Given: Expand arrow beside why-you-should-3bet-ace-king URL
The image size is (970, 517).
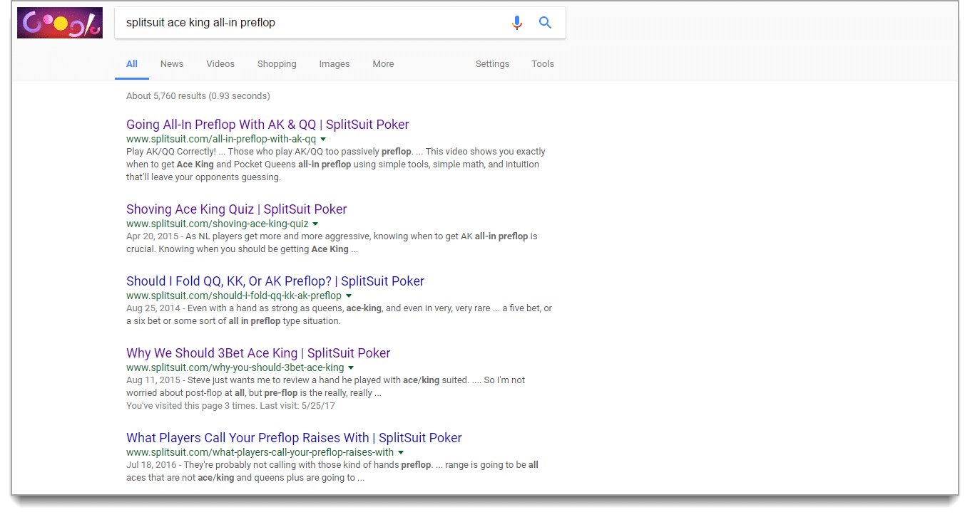Looking at the screenshot, I should (351, 367).
